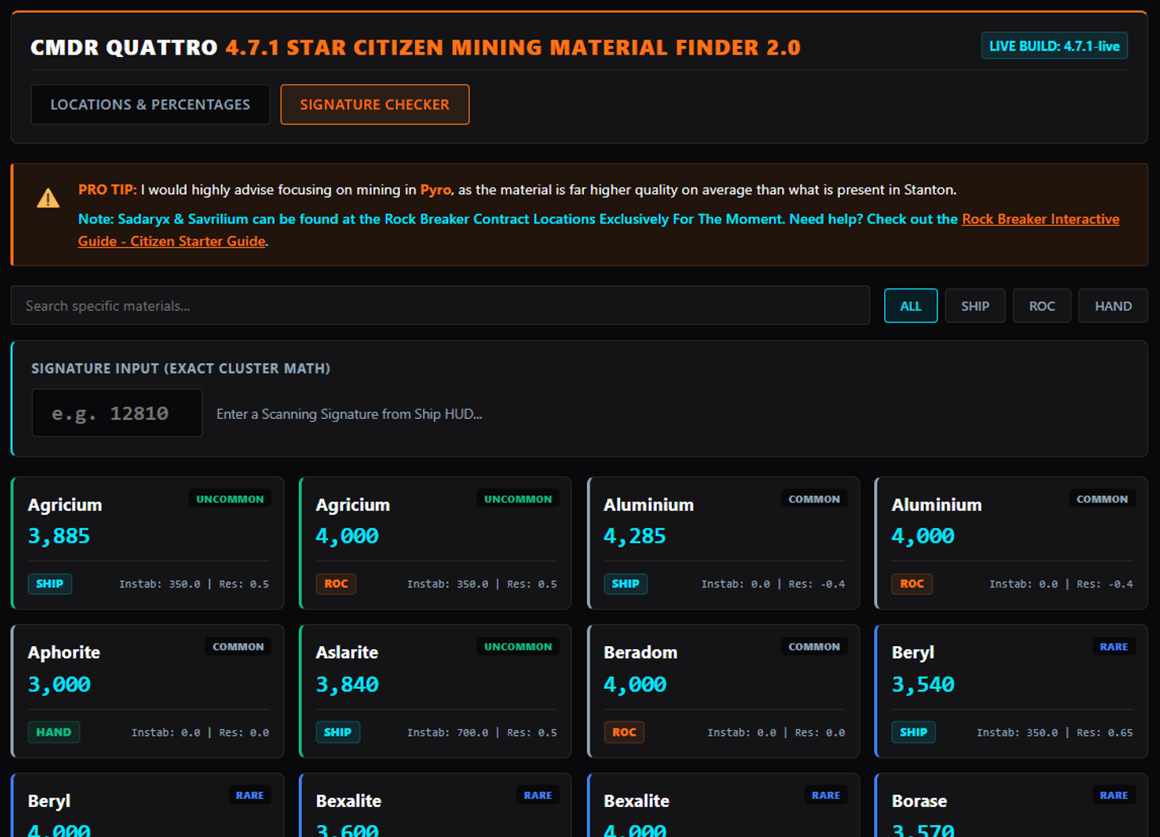Click the LIVE BUILD 4.7.1-live badge

coord(1054,46)
